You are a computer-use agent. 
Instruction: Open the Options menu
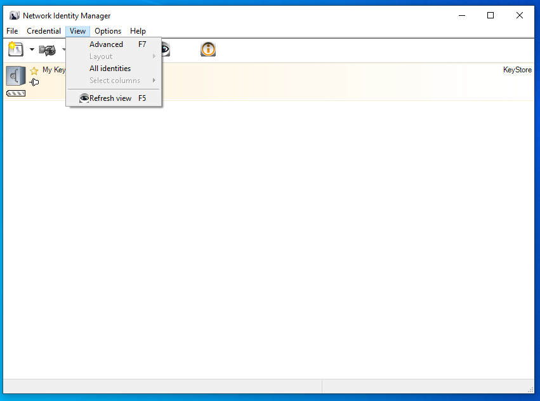pos(108,31)
